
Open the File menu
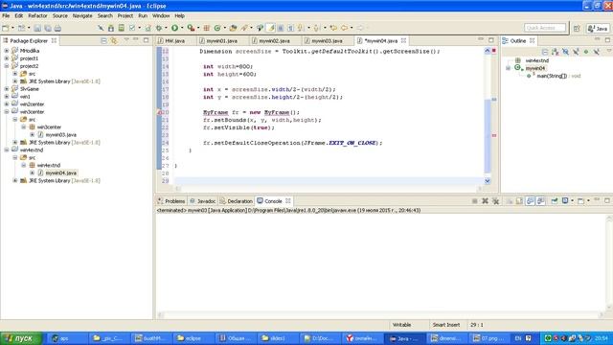6,15
